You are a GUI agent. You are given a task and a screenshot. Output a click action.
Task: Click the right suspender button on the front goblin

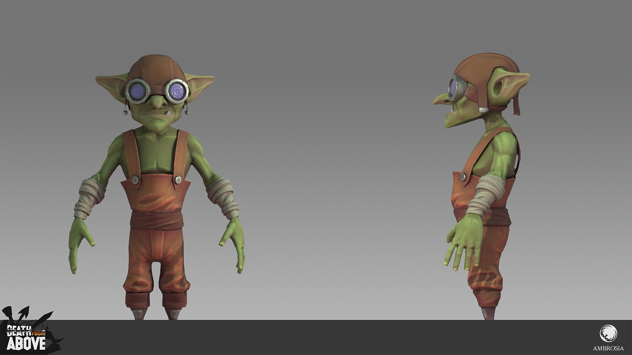[x=178, y=179]
